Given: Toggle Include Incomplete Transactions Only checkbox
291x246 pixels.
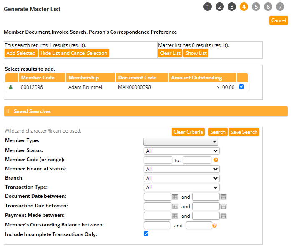Looking at the screenshot, I should click(146, 234).
